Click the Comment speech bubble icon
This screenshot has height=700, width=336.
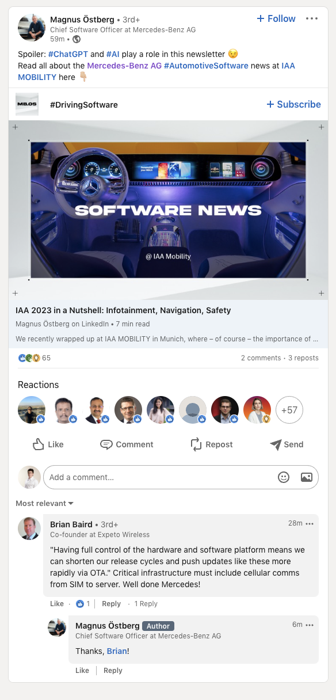pyautogui.click(x=106, y=444)
